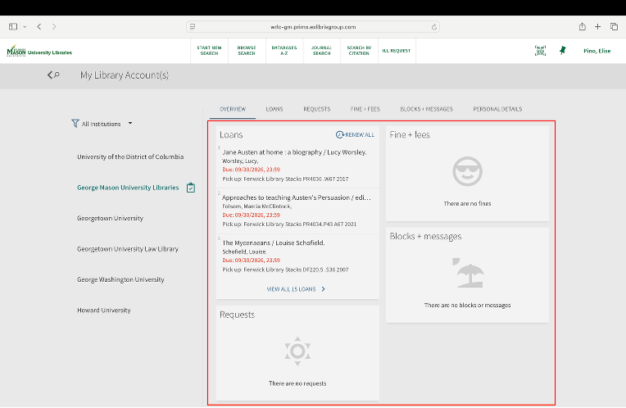Click the QR code icon in header
This screenshot has width=626, height=408.
pos(540,51)
